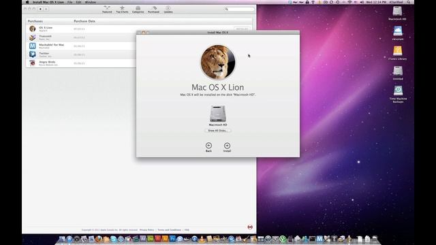
Task: Open the Install Mac OS X Lion menu
Action: (48, 2)
